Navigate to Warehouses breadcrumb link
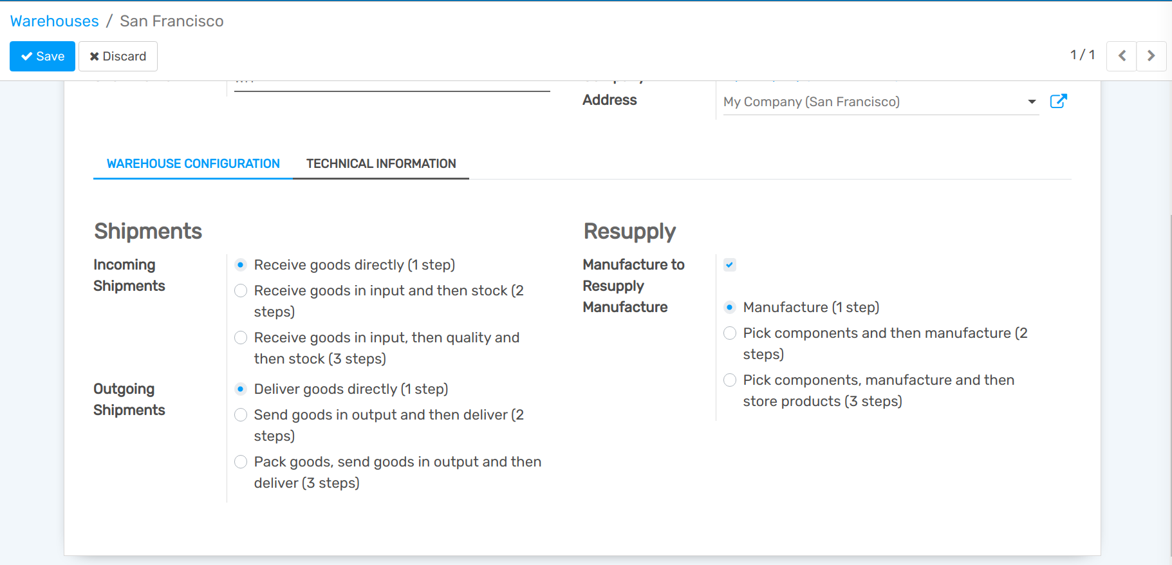This screenshot has height=565, width=1172. tap(55, 21)
